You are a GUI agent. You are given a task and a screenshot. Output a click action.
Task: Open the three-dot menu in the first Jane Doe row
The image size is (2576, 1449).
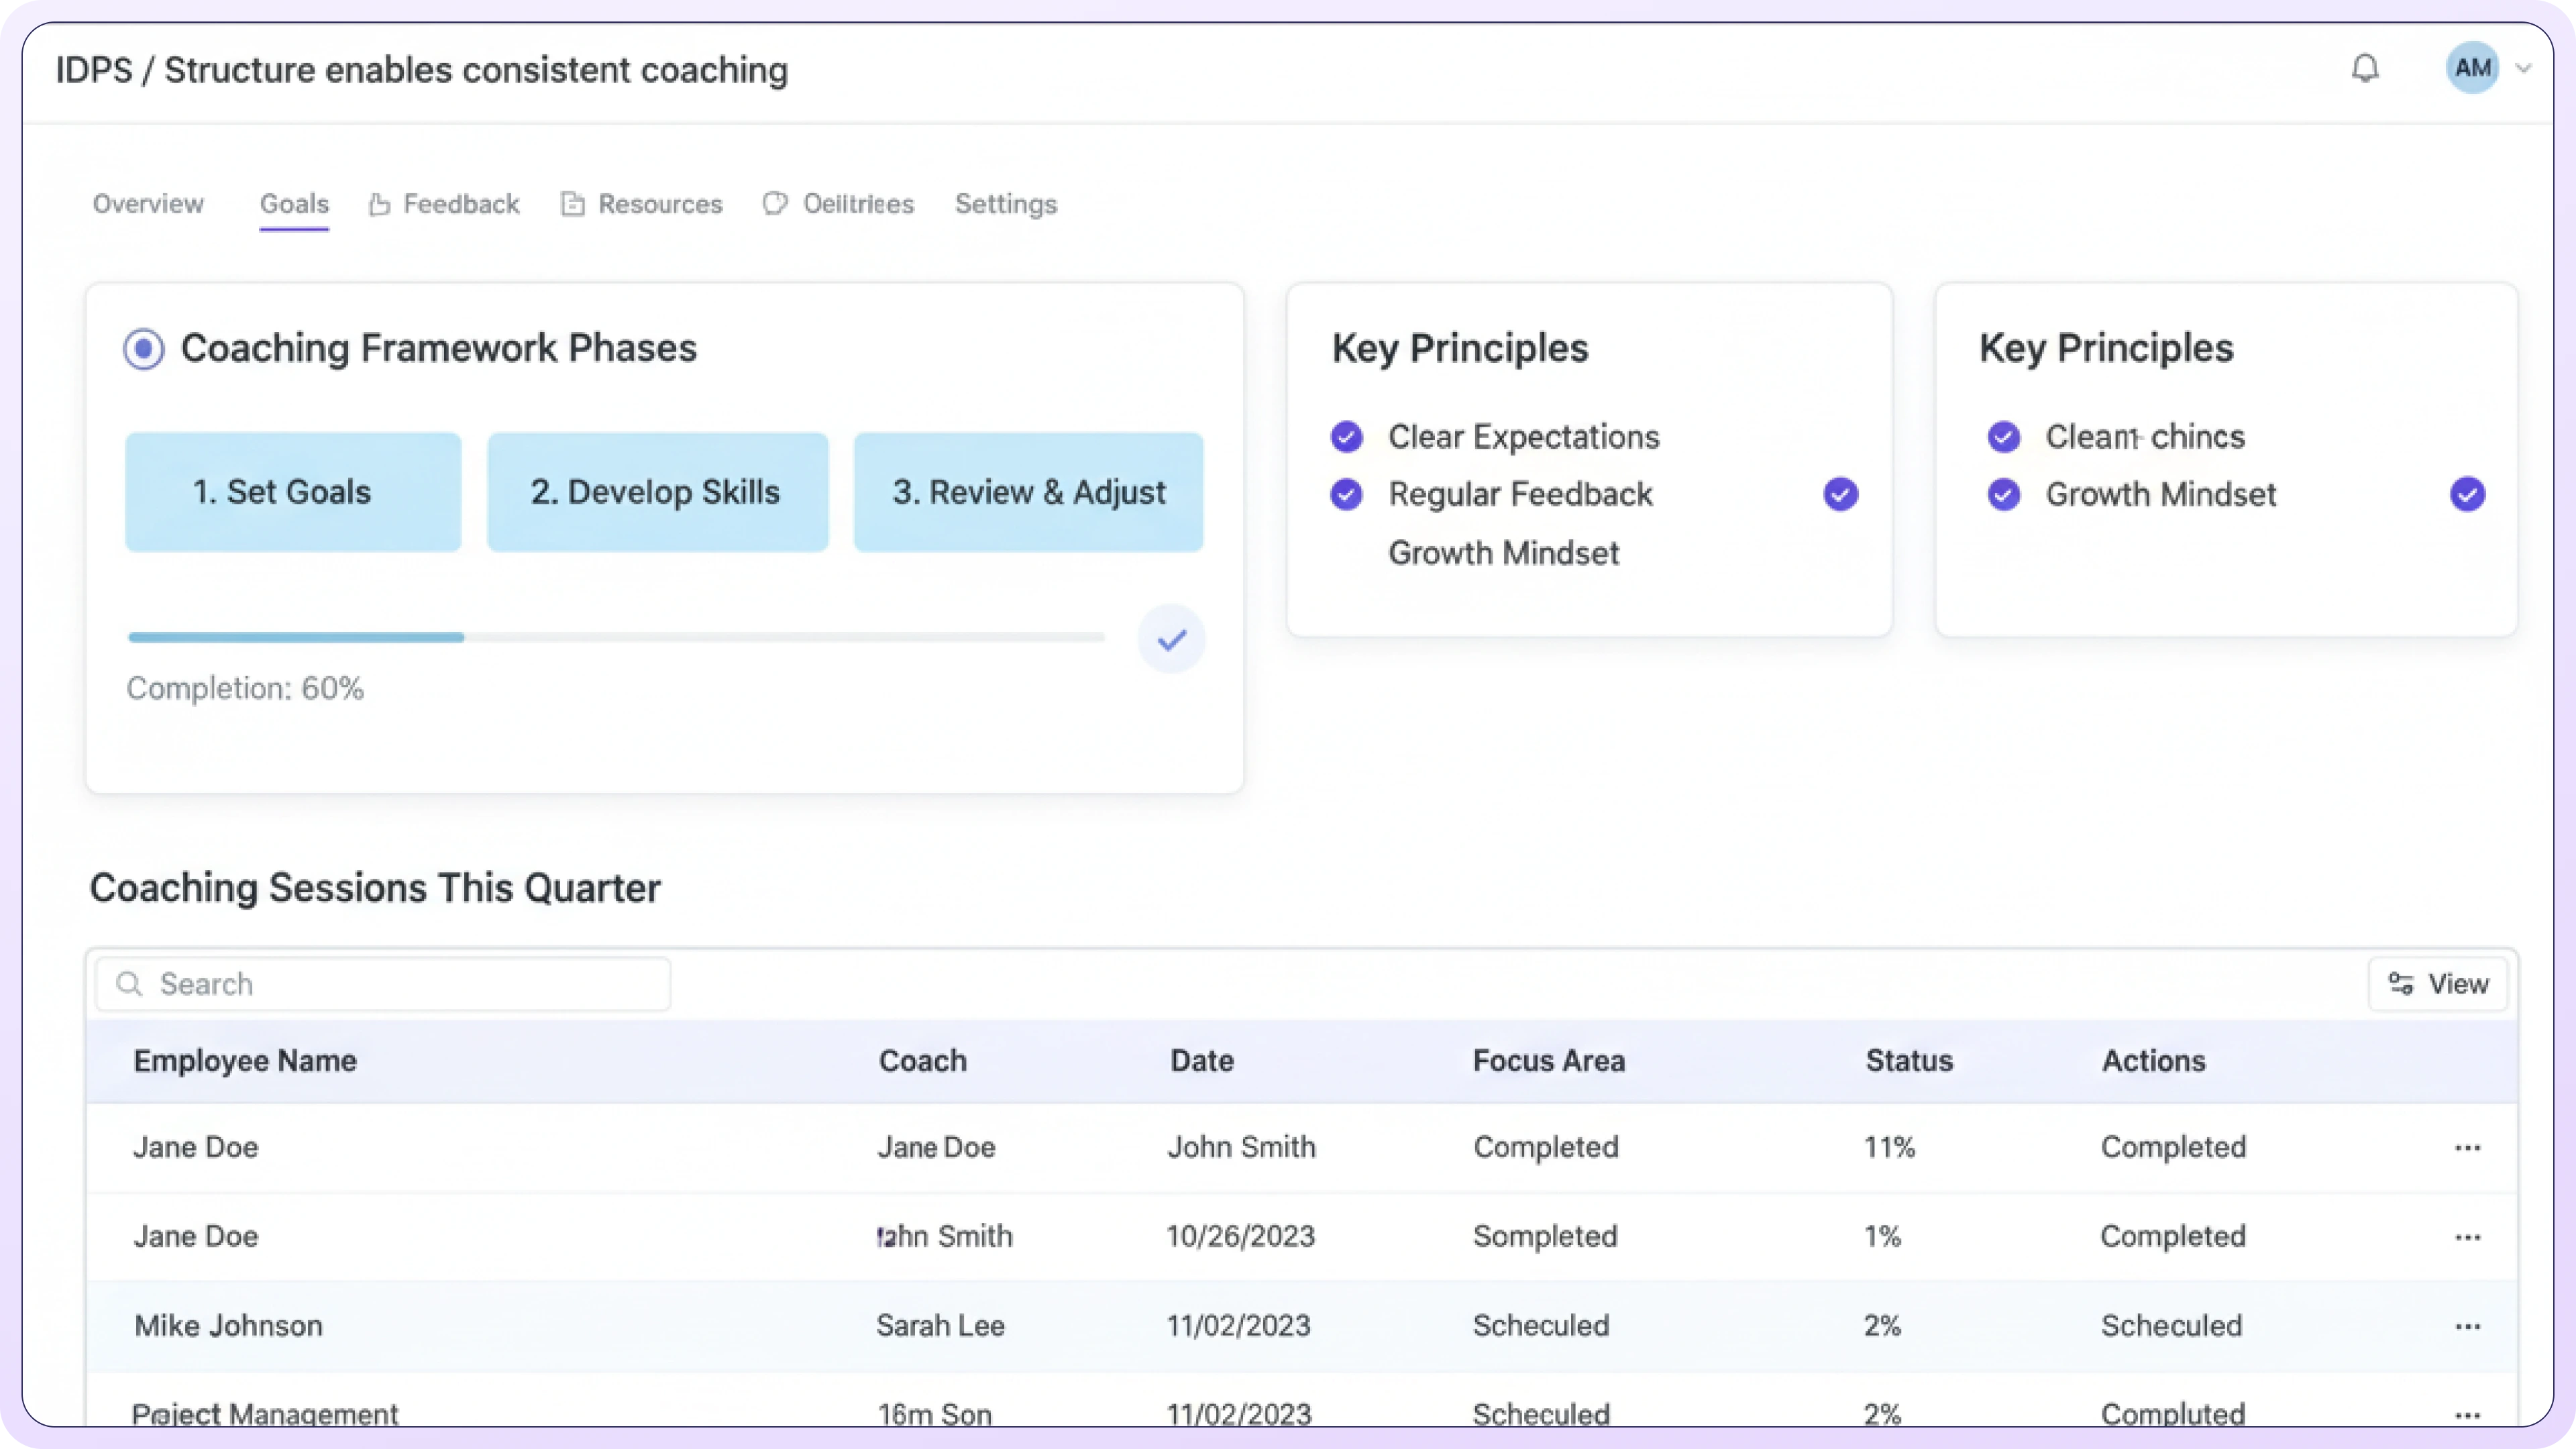point(2467,1148)
